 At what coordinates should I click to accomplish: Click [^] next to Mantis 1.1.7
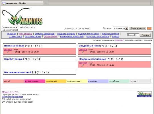[18, 92]
